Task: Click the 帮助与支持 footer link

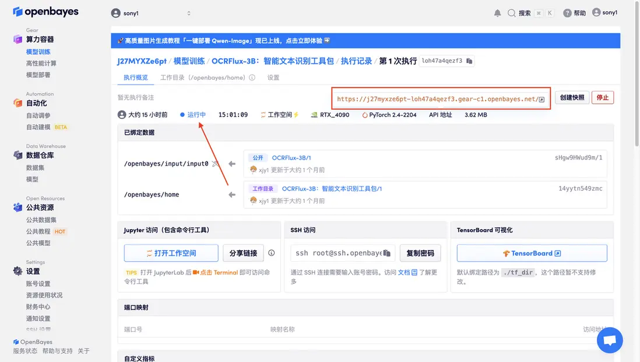Action: point(58,351)
